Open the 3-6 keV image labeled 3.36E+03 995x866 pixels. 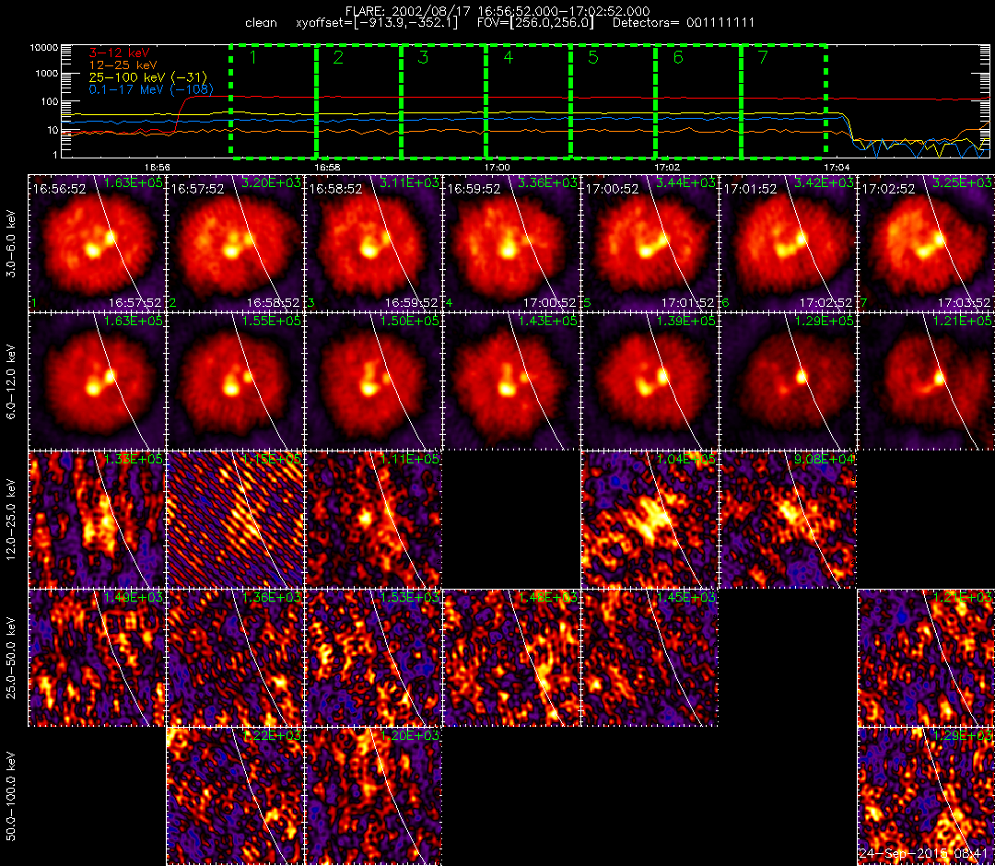(x=511, y=243)
